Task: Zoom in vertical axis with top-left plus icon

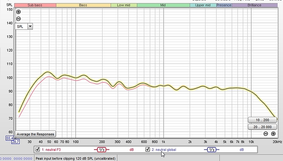Action: tap(18, 12)
